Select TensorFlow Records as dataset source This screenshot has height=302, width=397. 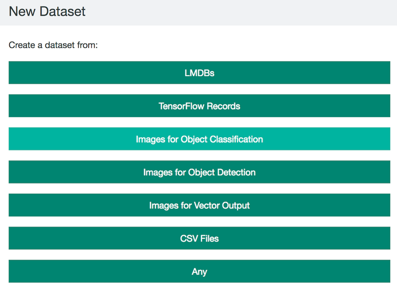tap(199, 106)
